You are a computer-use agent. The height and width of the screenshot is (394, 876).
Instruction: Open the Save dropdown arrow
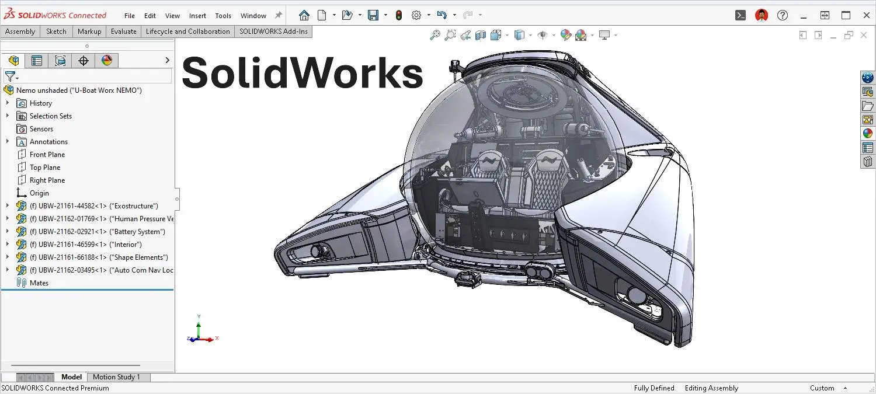pyautogui.click(x=385, y=15)
